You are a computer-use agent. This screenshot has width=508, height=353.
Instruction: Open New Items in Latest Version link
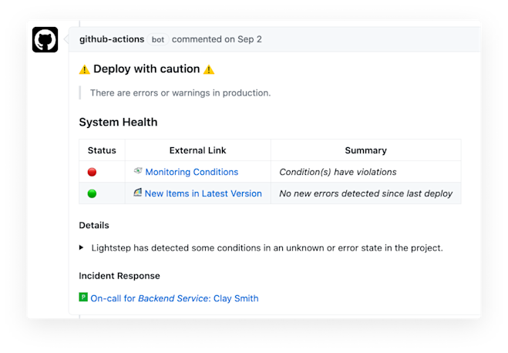click(204, 193)
